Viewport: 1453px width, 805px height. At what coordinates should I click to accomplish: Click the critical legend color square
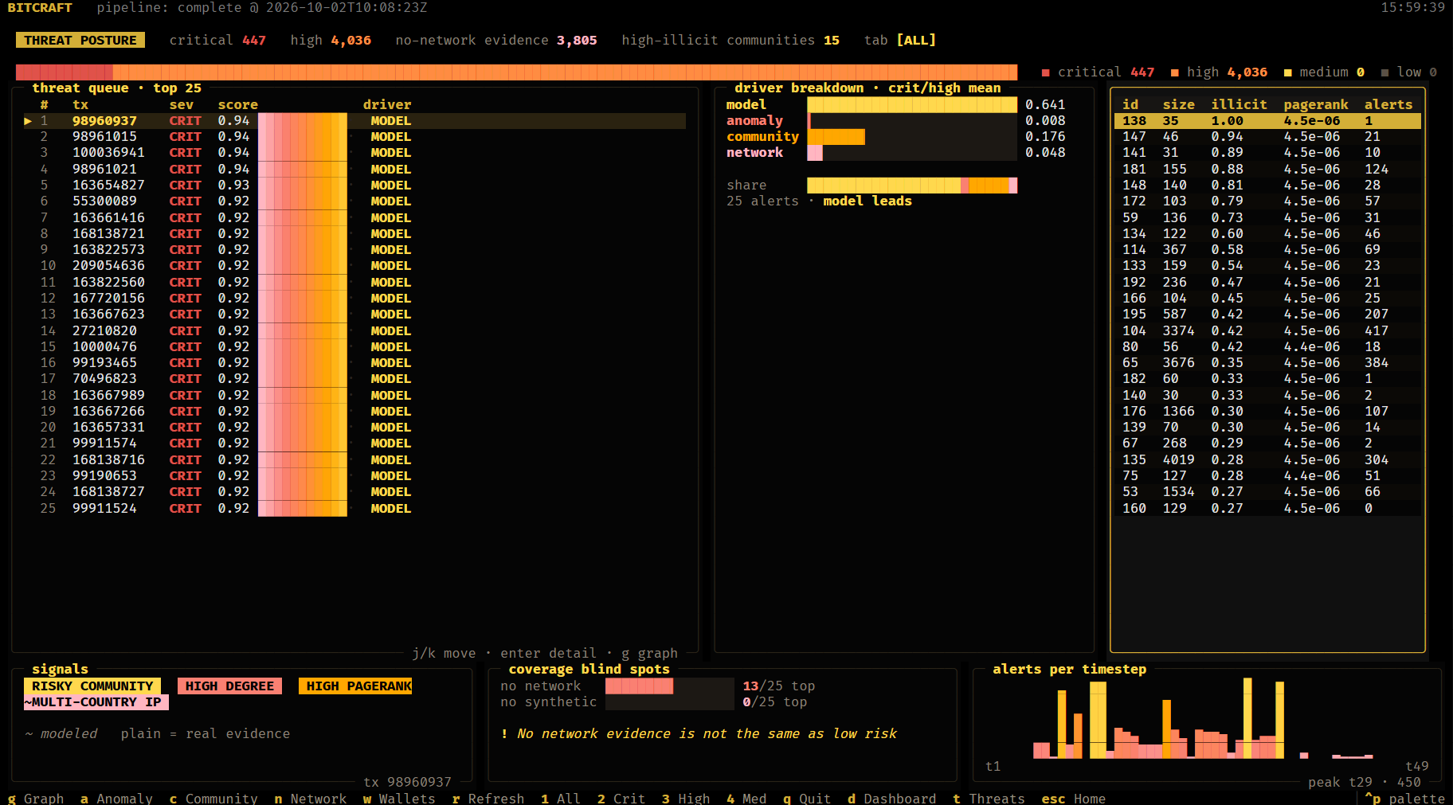tap(1045, 72)
